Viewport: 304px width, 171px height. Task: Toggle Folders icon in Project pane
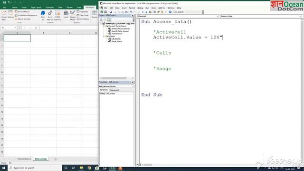pyautogui.click(x=109, y=19)
